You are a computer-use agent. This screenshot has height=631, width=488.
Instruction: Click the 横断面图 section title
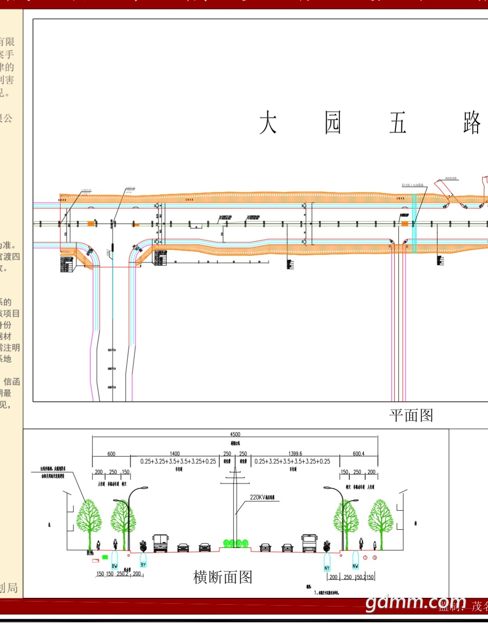[222, 577]
